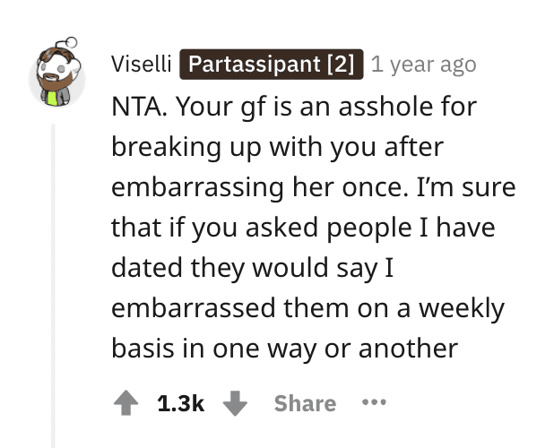Open the three-dot more options menu

pos(374,401)
